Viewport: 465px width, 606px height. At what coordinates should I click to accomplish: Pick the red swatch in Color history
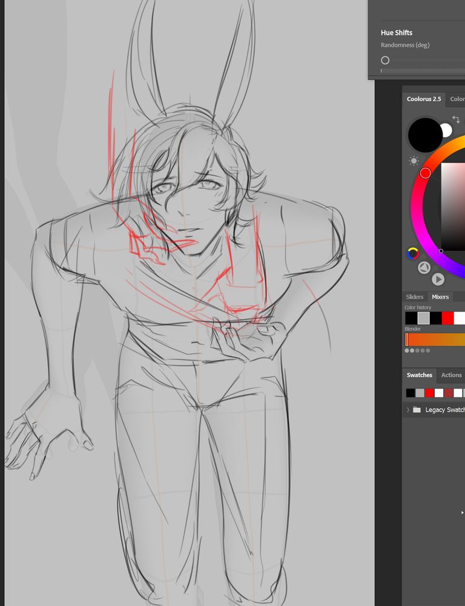click(x=447, y=318)
